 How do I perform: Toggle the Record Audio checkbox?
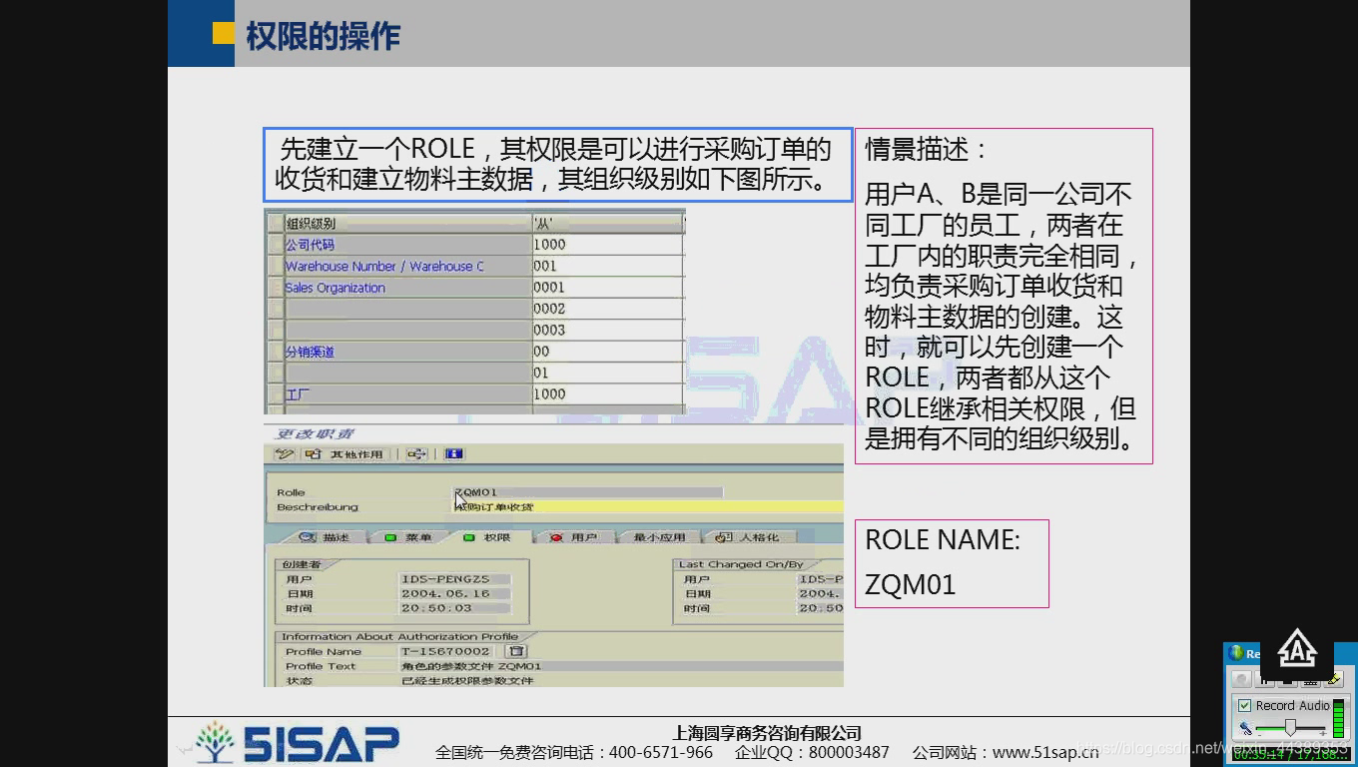click(1244, 705)
